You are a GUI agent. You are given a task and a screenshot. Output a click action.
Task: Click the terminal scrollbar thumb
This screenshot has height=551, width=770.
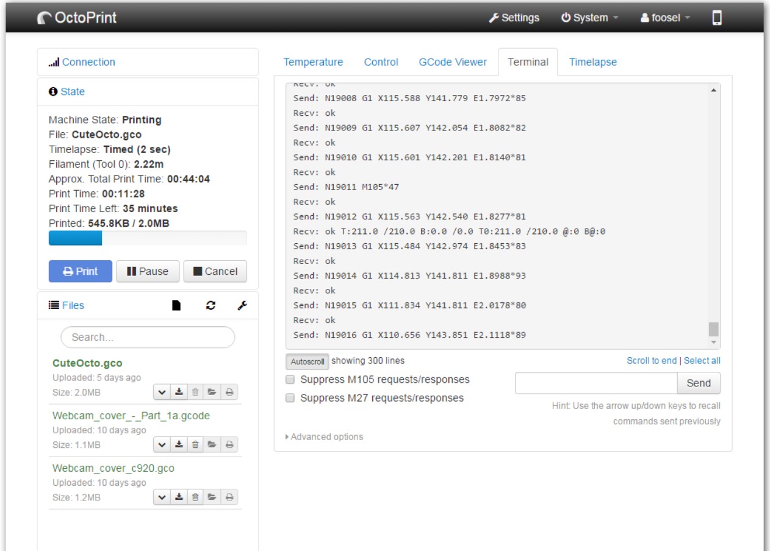(x=713, y=329)
